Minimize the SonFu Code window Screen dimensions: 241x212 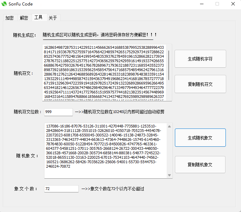201,4
